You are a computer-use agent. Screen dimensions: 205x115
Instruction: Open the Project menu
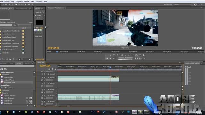[x=7, y=2]
